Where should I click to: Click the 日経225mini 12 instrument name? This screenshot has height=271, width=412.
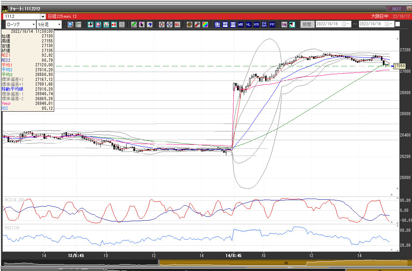click(62, 16)
